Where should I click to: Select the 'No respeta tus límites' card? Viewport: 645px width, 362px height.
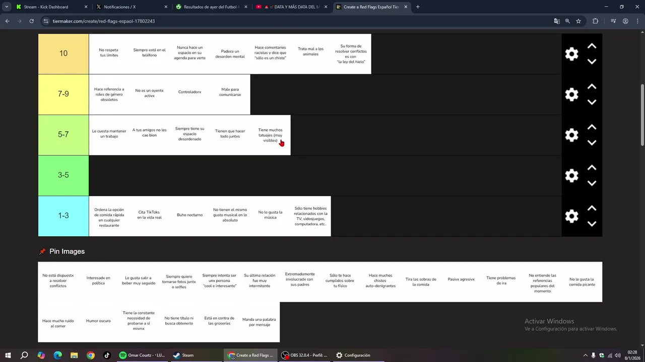click(109, 54)
